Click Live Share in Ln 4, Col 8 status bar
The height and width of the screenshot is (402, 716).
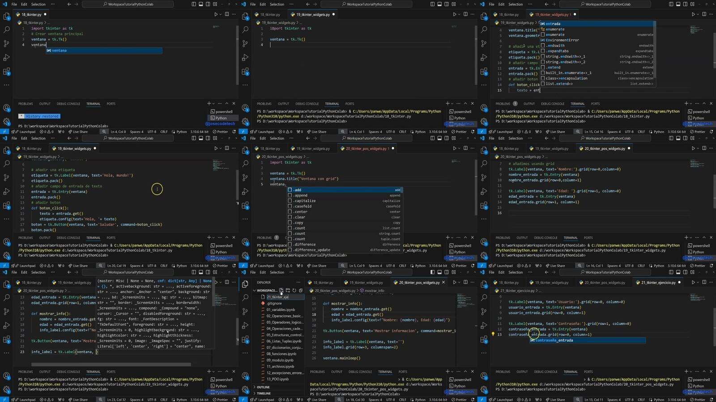click(78, 132)
